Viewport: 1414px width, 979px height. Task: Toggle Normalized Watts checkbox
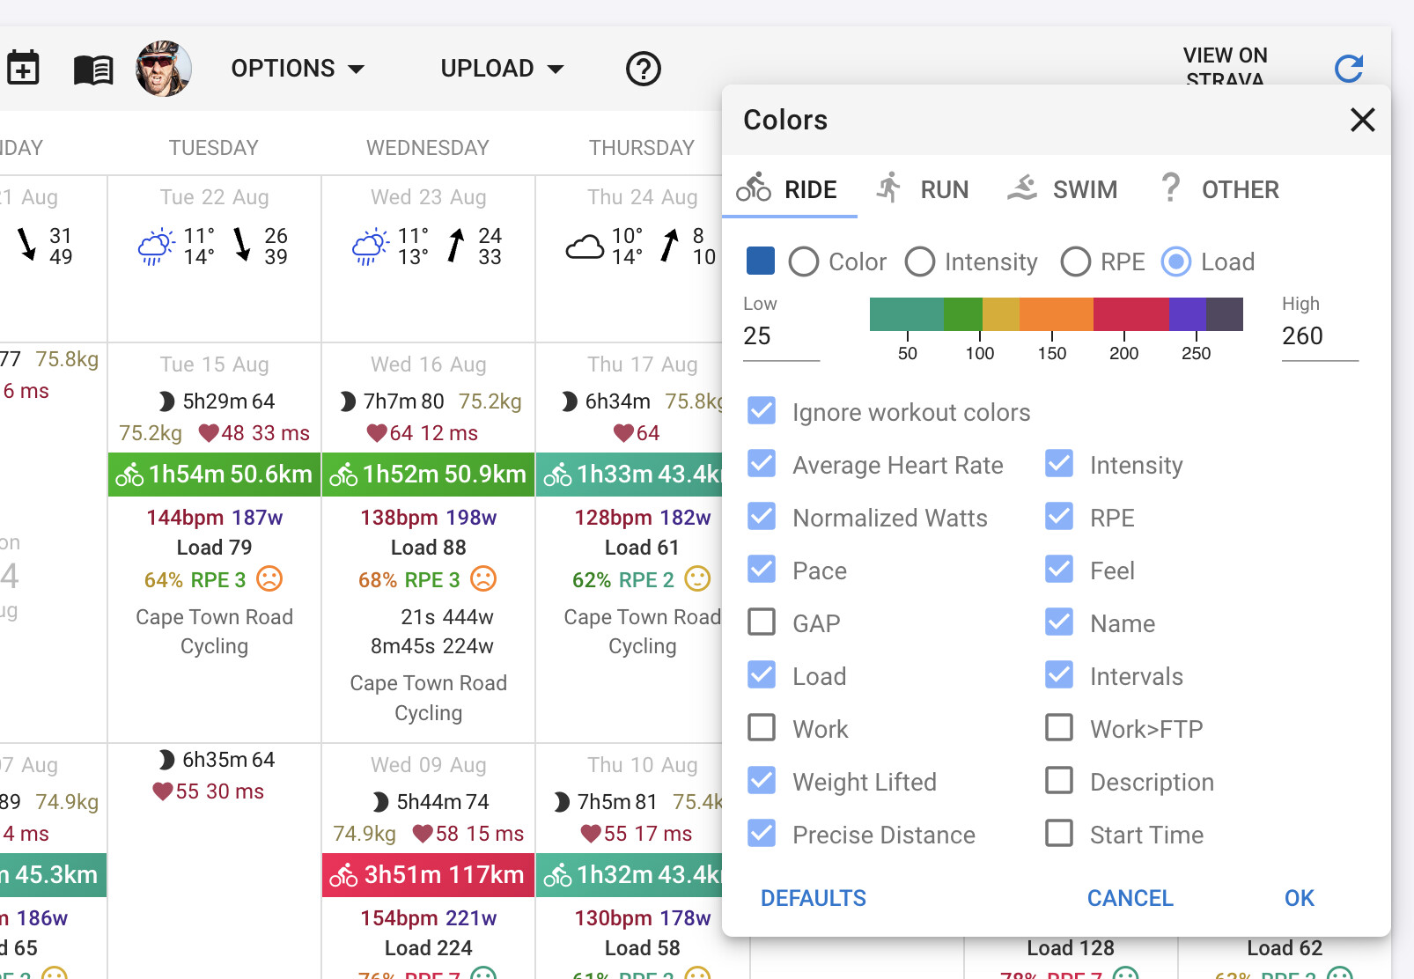coord(762,517)
